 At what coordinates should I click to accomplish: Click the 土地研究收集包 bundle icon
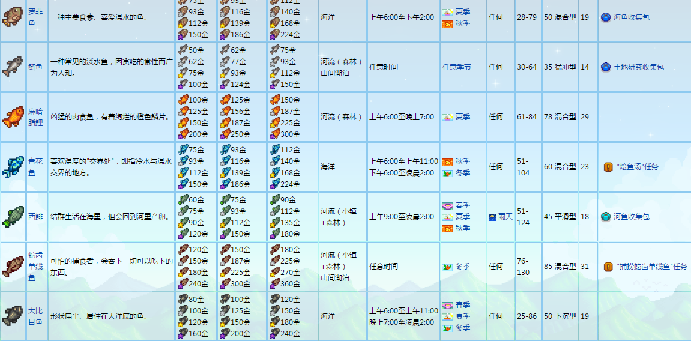point(606,67)
